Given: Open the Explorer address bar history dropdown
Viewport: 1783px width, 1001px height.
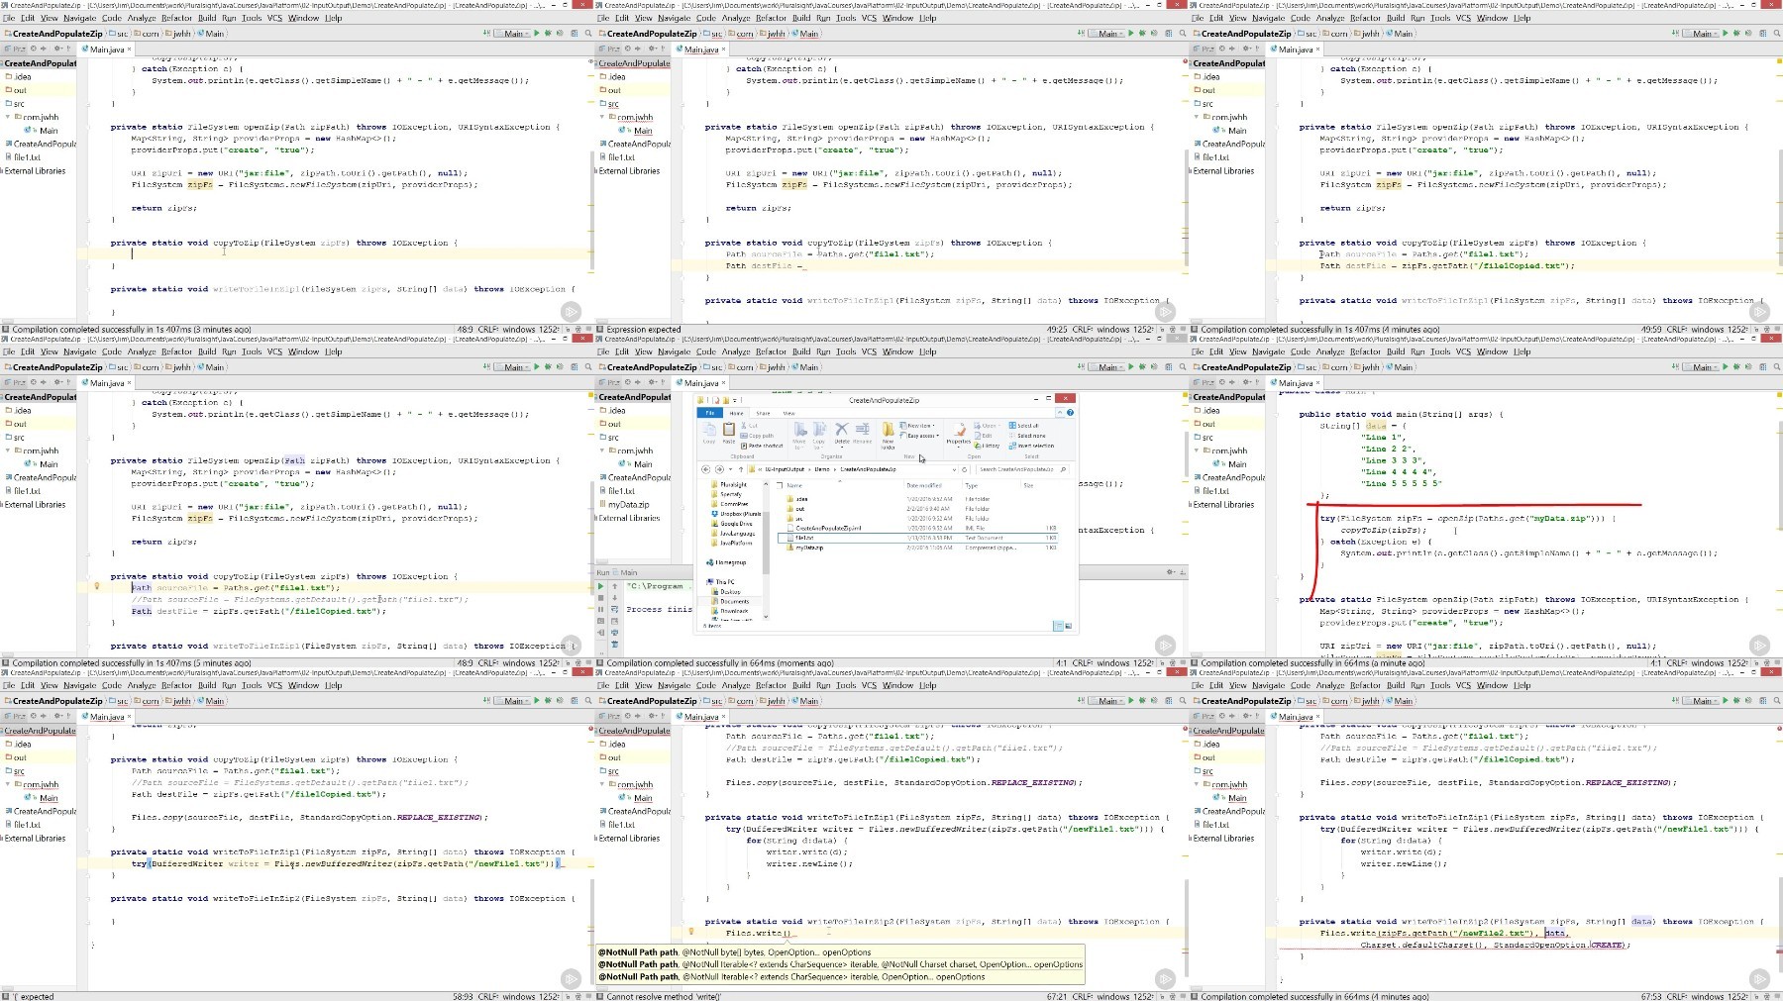Looking at the screenshot, I should (954, 469).
